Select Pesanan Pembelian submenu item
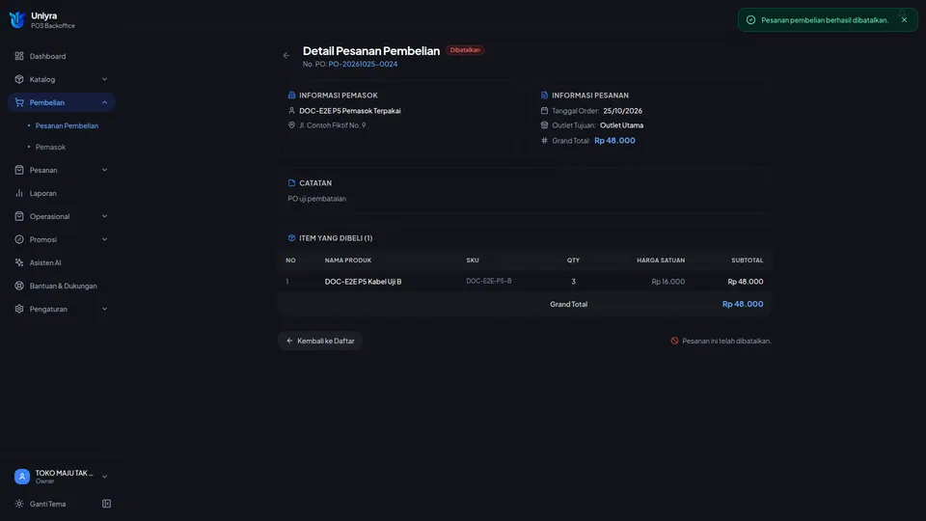Screen dimensions: 926x521 [x=67, y=125]
